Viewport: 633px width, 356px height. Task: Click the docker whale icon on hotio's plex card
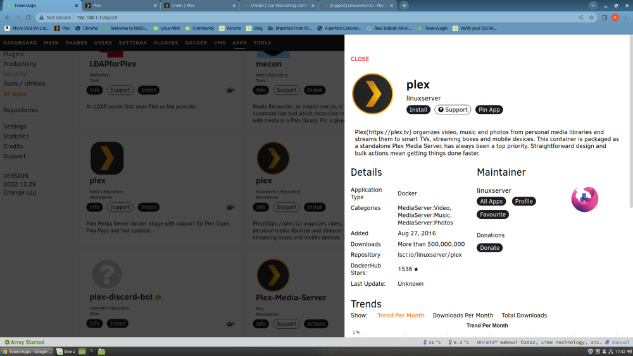point(230,207)
